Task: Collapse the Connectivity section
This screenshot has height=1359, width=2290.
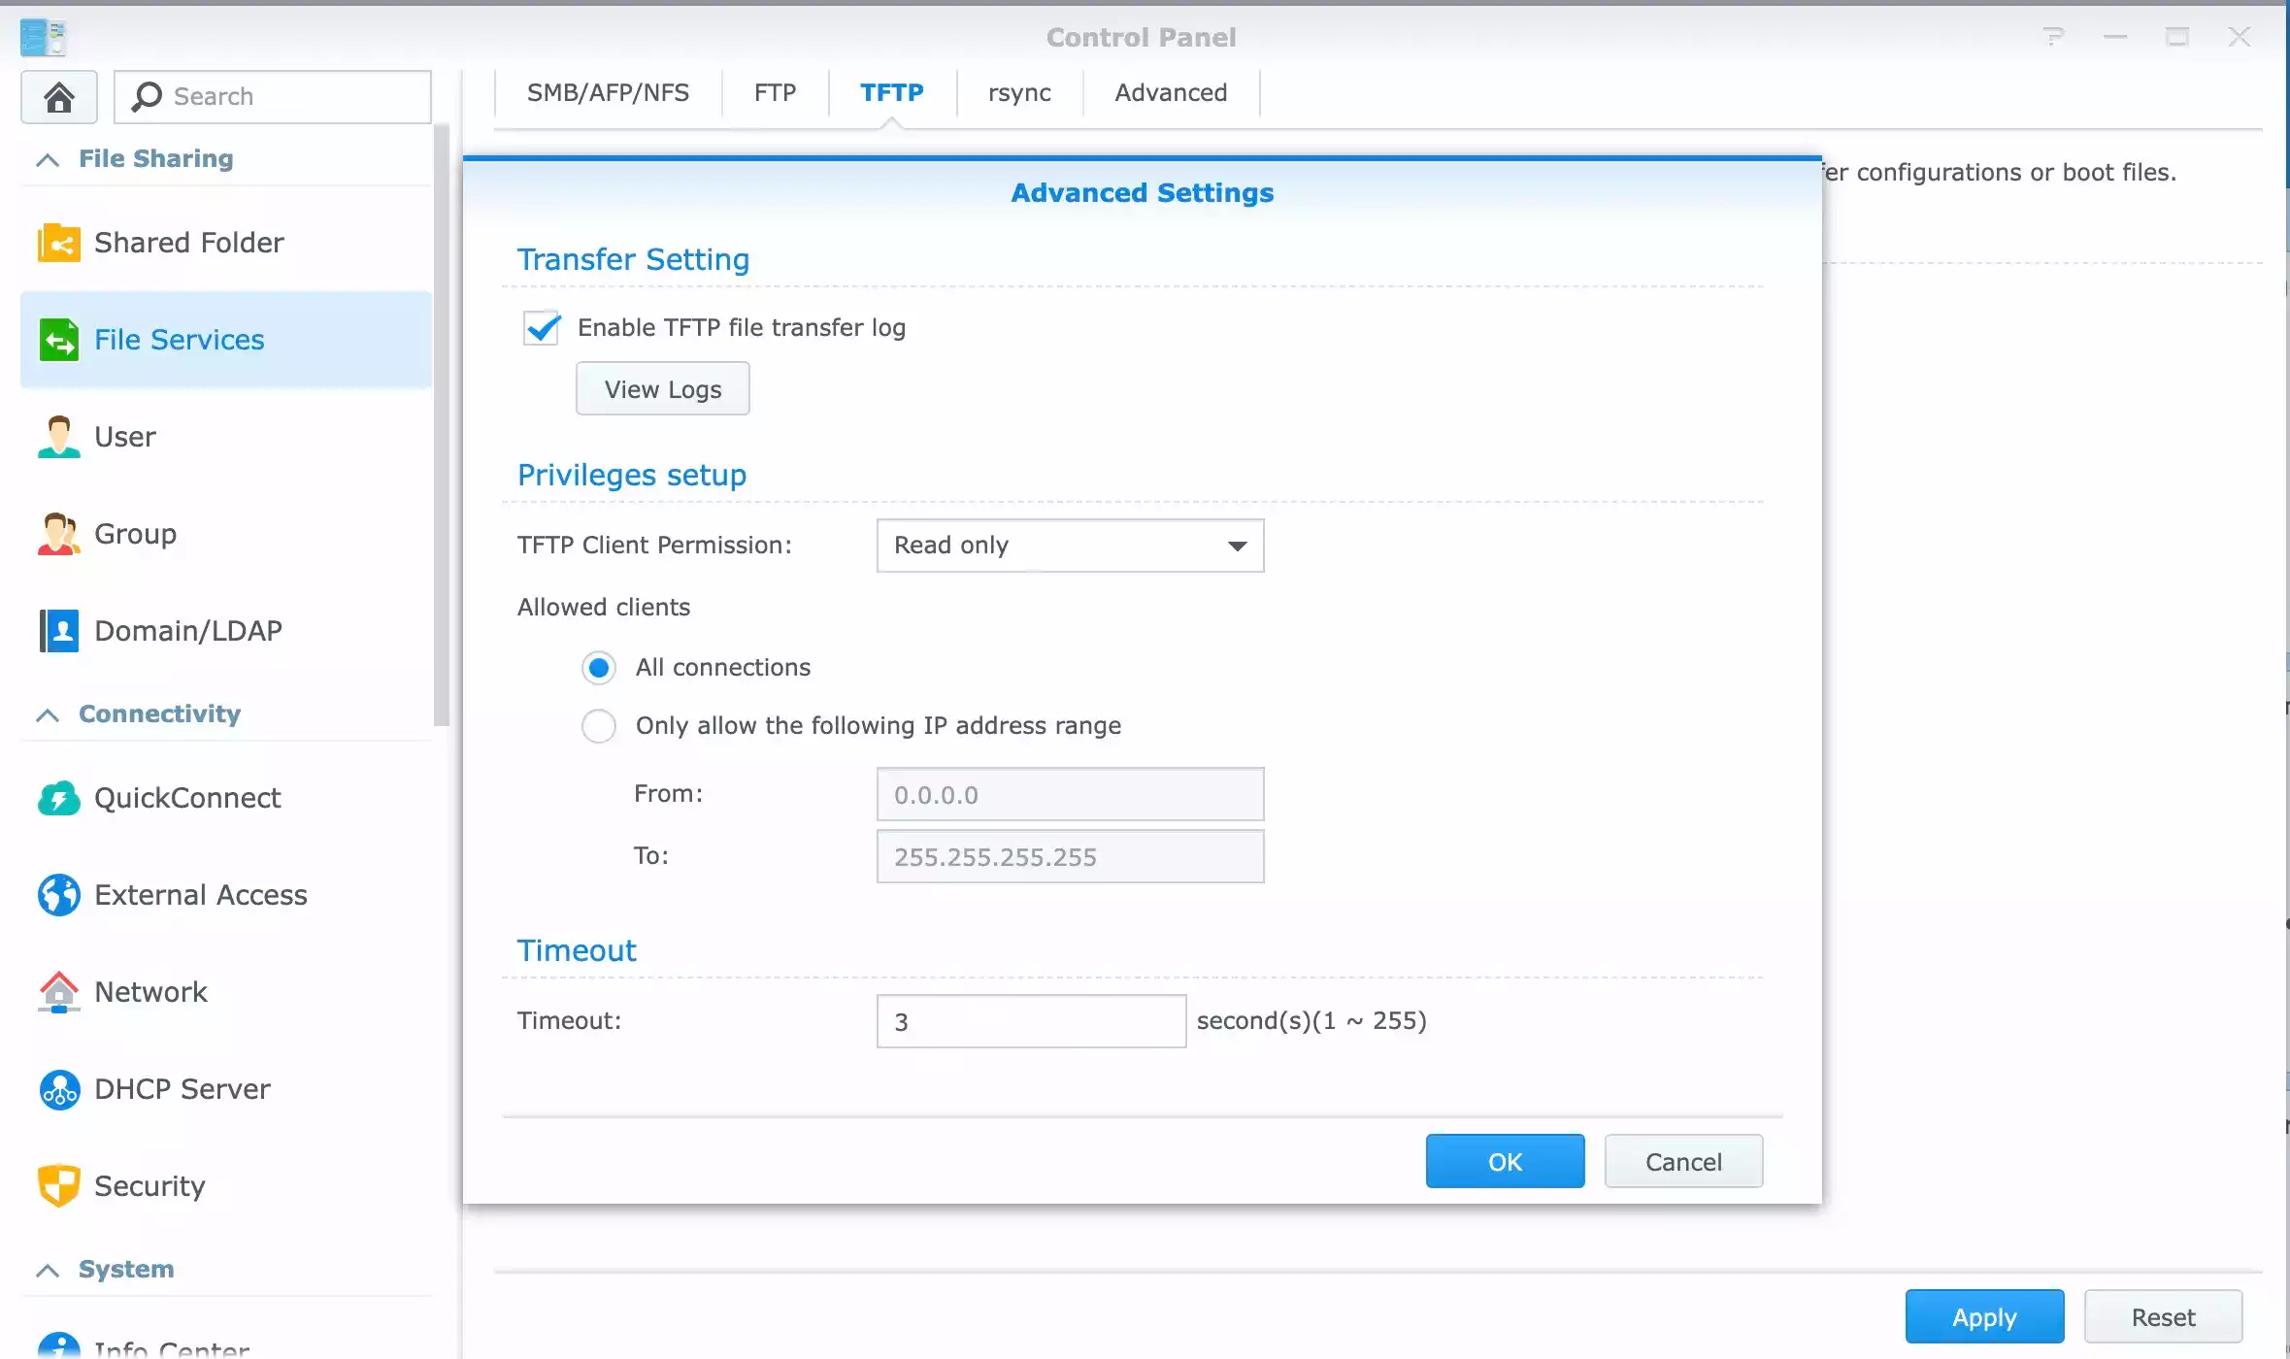Action: (48, 714)
